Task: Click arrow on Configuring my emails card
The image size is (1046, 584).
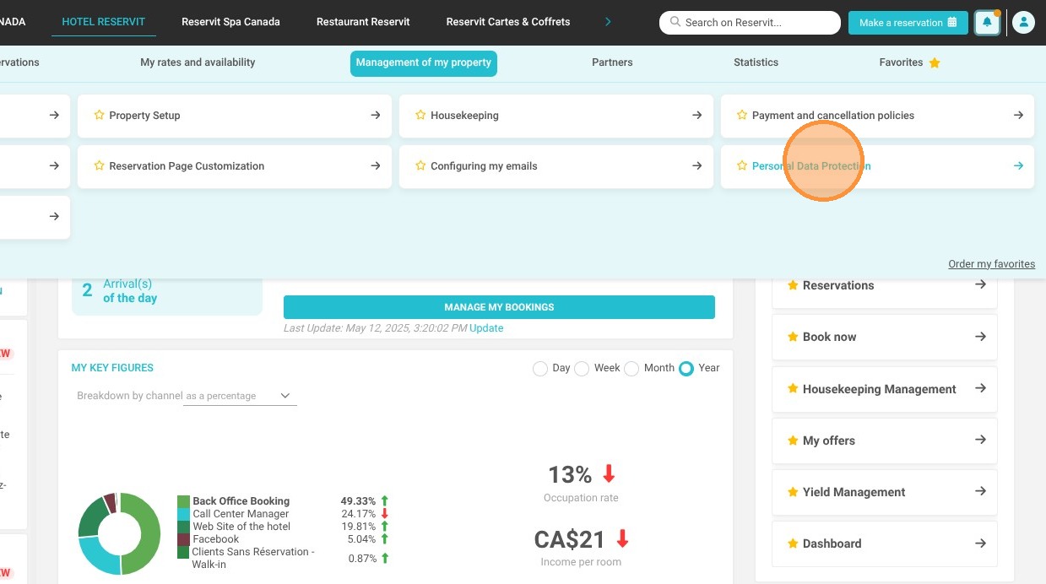Action: click(696, 165)
